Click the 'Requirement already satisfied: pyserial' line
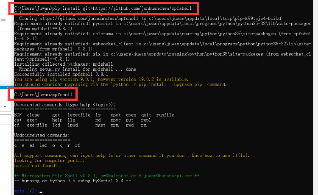The height and width of the screenshot is (195, 318). (x=163, y=26)
